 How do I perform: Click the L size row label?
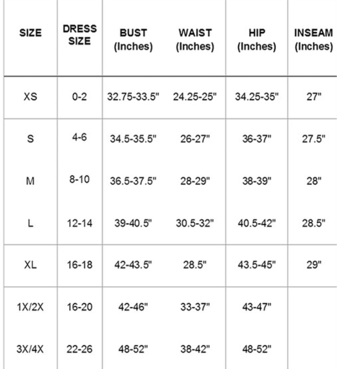(x=30, y=223)
